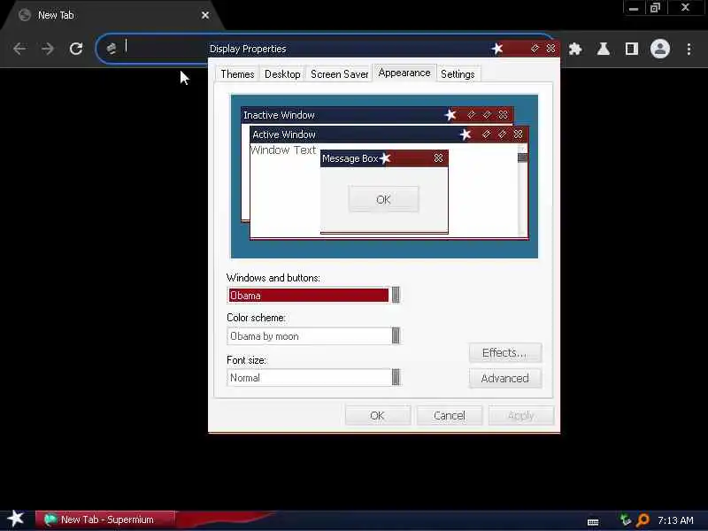Click the Active Window preview title bar
This screenshot has height=531, width=708.
pos(389,135)
